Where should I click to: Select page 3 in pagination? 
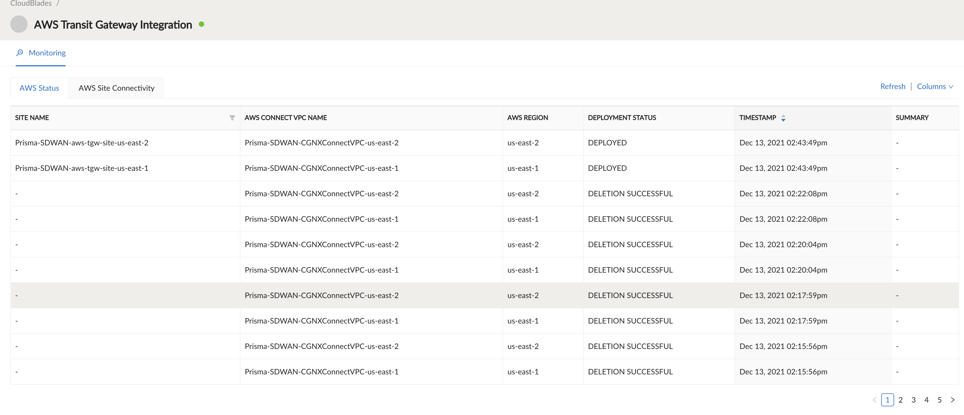coord(913,400)
